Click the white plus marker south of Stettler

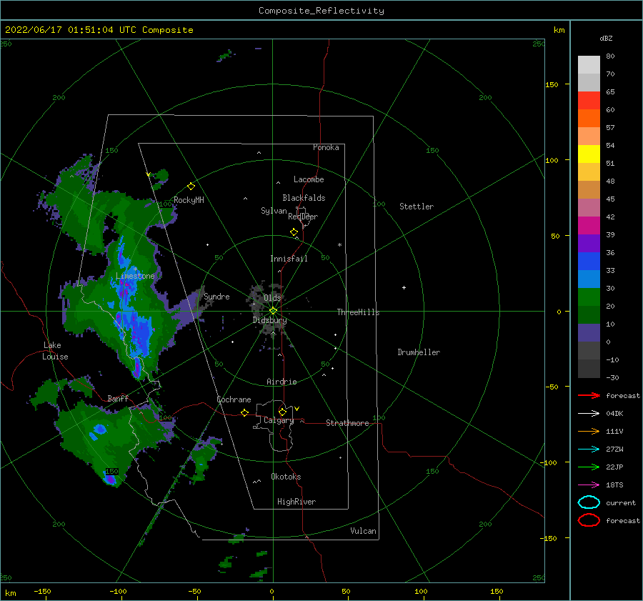coord(404,287)
